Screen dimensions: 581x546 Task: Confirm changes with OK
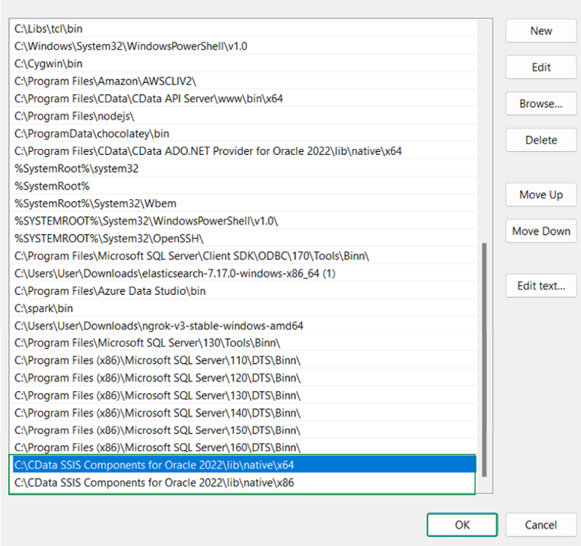pos(462,525)
